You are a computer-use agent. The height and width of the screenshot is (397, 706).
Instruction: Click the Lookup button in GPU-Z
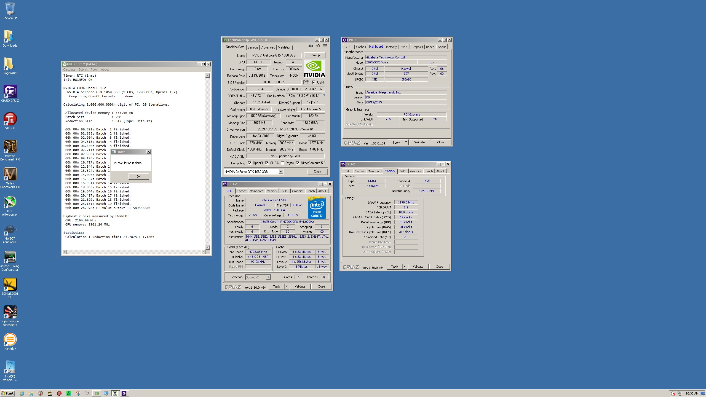315,55
